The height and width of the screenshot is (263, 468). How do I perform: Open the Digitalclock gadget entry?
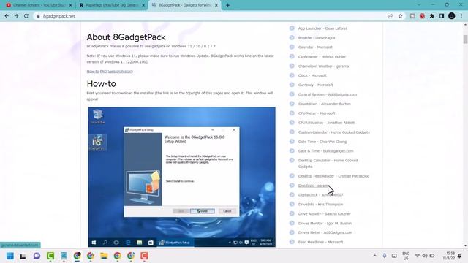[x=320, y=195]
